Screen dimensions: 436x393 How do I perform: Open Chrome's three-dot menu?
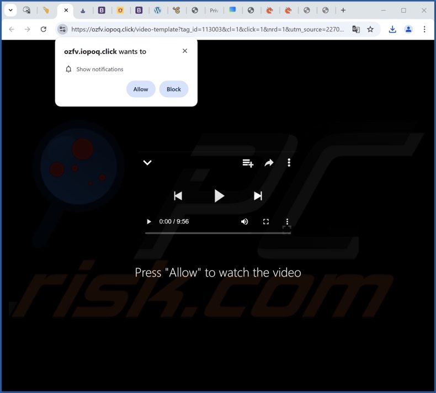point(424,29)
